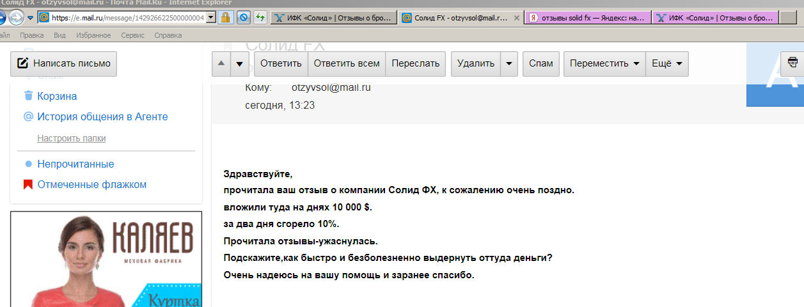Expand the address bar URL dropdown
804x307 pixels.
point(211,18)
